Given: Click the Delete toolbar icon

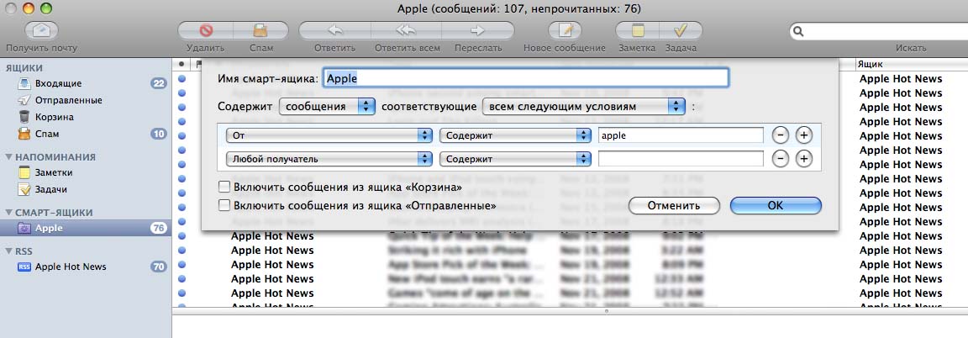Looking at the screenshot, I should tap(206, 31).
